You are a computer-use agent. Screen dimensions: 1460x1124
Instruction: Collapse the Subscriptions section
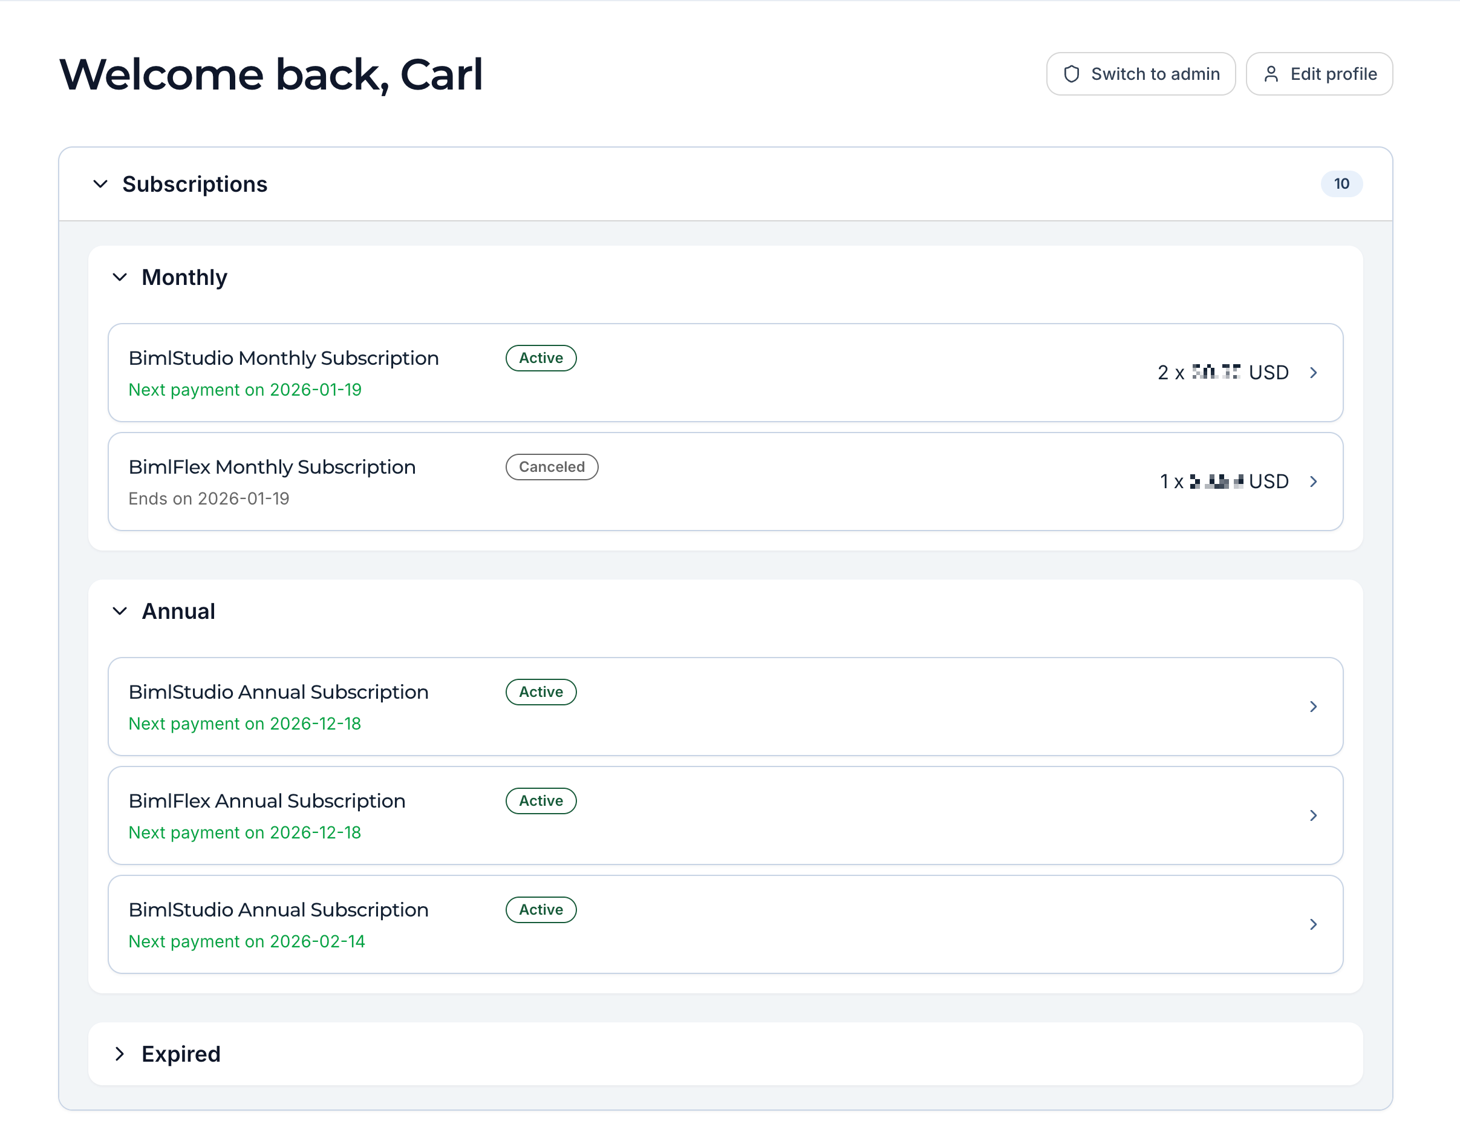click(x=100, y=184)
